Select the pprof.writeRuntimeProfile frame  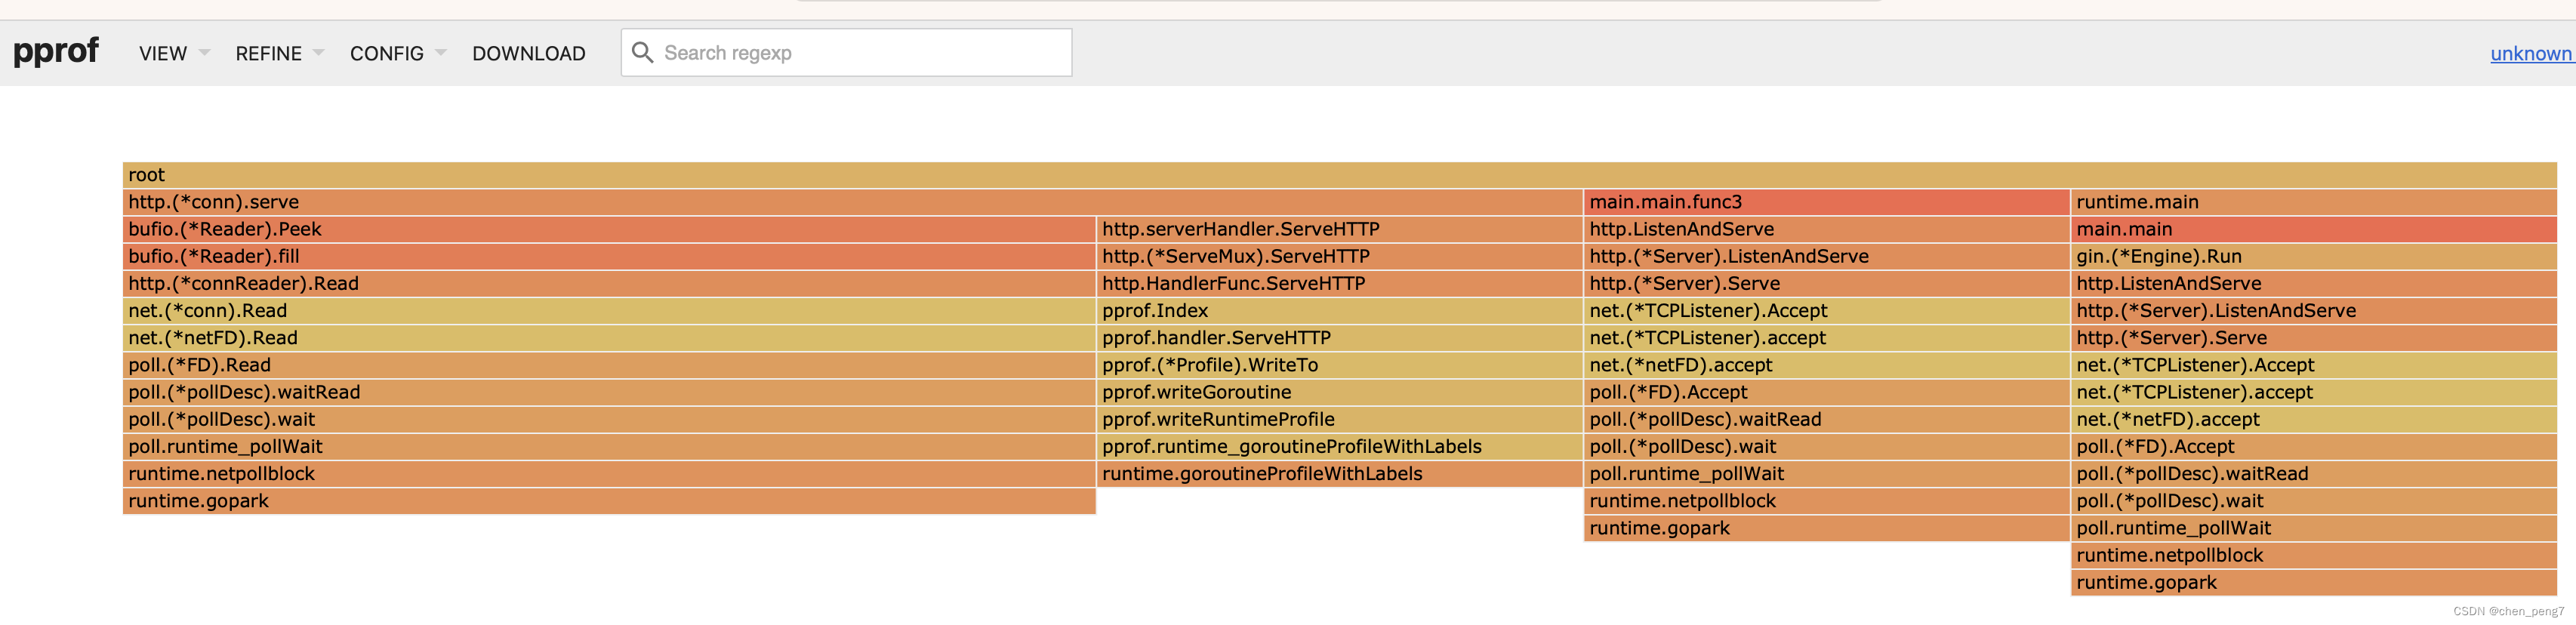tap(1340, 419)
